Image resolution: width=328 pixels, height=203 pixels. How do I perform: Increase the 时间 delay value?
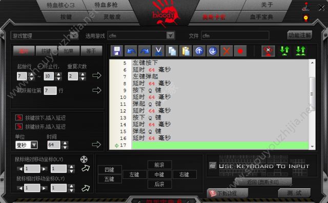click(x=65, y=143)
